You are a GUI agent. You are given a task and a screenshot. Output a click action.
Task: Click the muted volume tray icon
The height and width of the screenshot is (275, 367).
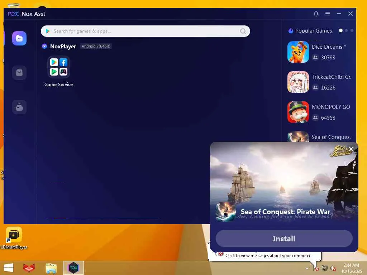(x=333, y=268)
